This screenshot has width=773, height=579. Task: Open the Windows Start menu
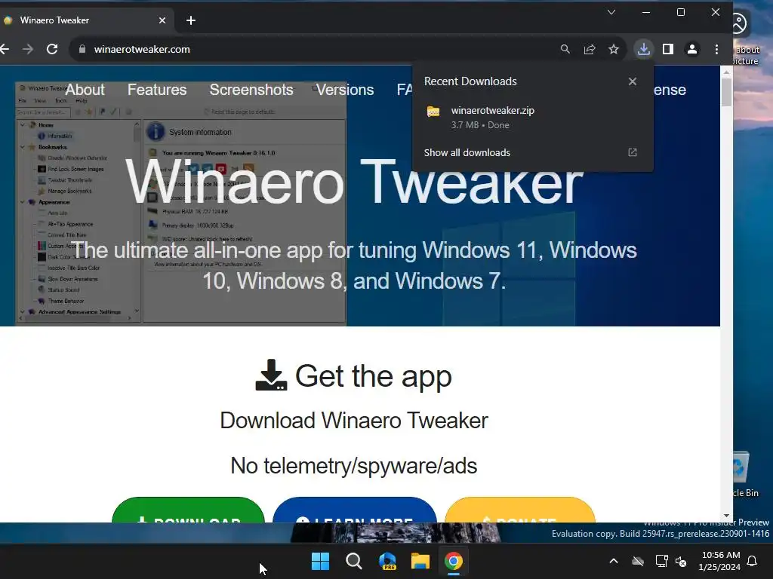click(x=320, y=561)
